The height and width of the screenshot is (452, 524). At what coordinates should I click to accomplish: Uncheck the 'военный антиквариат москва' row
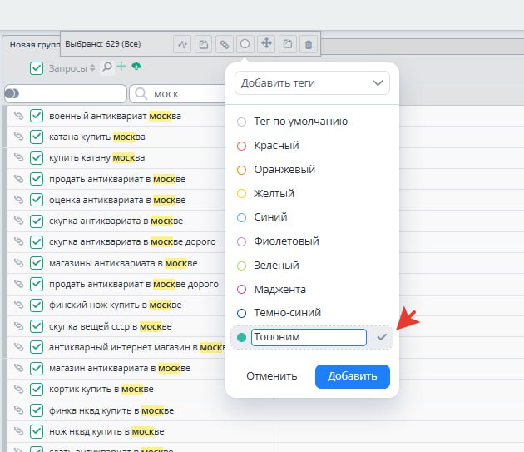tap(37, 116)
